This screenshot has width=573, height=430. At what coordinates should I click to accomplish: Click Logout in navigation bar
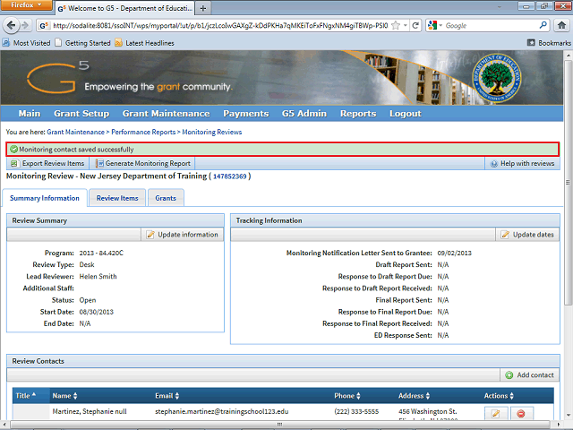pos(406,114)
